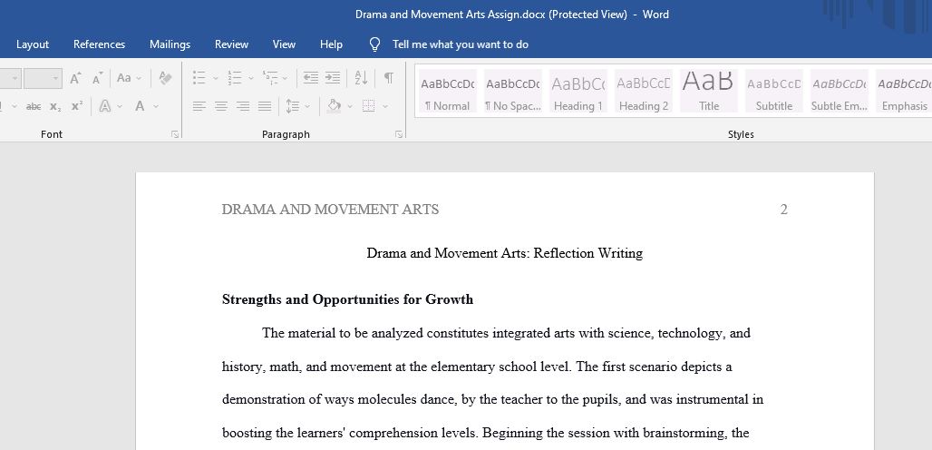
Task: Switch to the Mailings tab
Action: (x=170, y=44)
